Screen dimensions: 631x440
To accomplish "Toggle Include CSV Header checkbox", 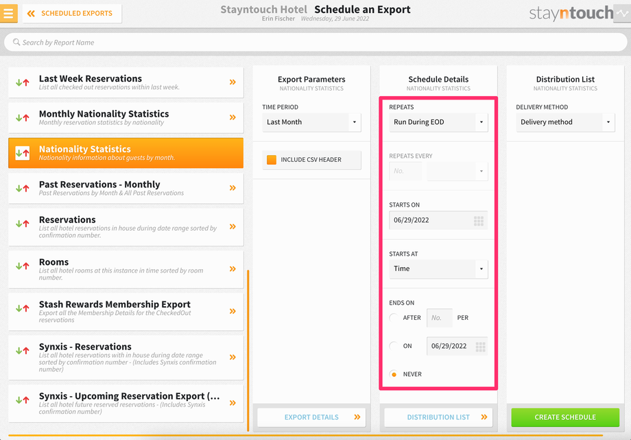I will point(272,159).
